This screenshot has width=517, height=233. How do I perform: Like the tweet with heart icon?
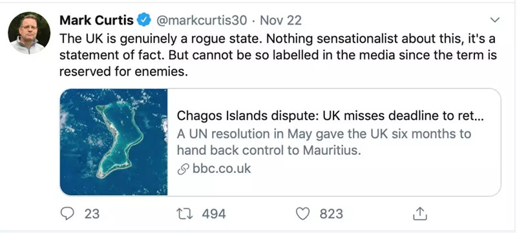[302, 214]
